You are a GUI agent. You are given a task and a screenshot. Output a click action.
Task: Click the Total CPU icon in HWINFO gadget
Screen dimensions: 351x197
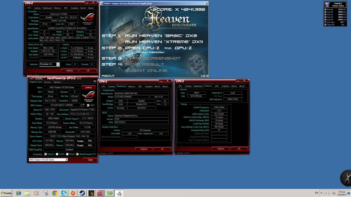[x=325, y=25]
